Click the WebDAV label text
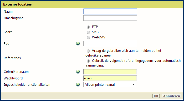Screen dimensions: 184x101 [99, 37]
